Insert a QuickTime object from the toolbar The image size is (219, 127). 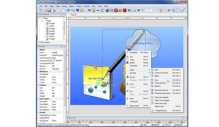click(112, 10)
